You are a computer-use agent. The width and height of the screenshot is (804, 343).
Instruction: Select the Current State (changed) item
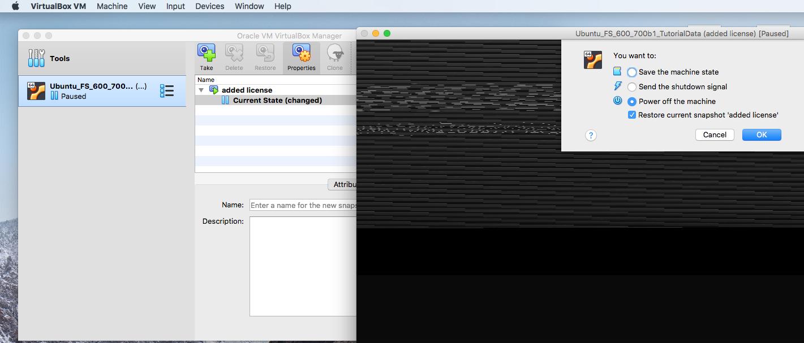tap(277, 101)
